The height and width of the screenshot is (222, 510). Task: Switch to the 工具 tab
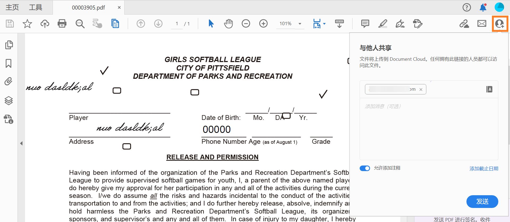pos(36,7)
